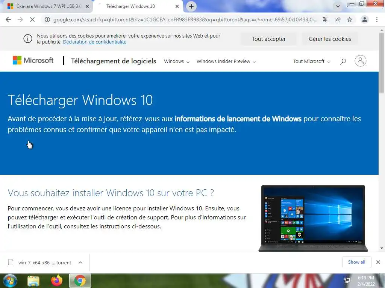Screen dimensions: 385x288
Task: Open the Microsoft site search icon
Action: tap(343, 61)
